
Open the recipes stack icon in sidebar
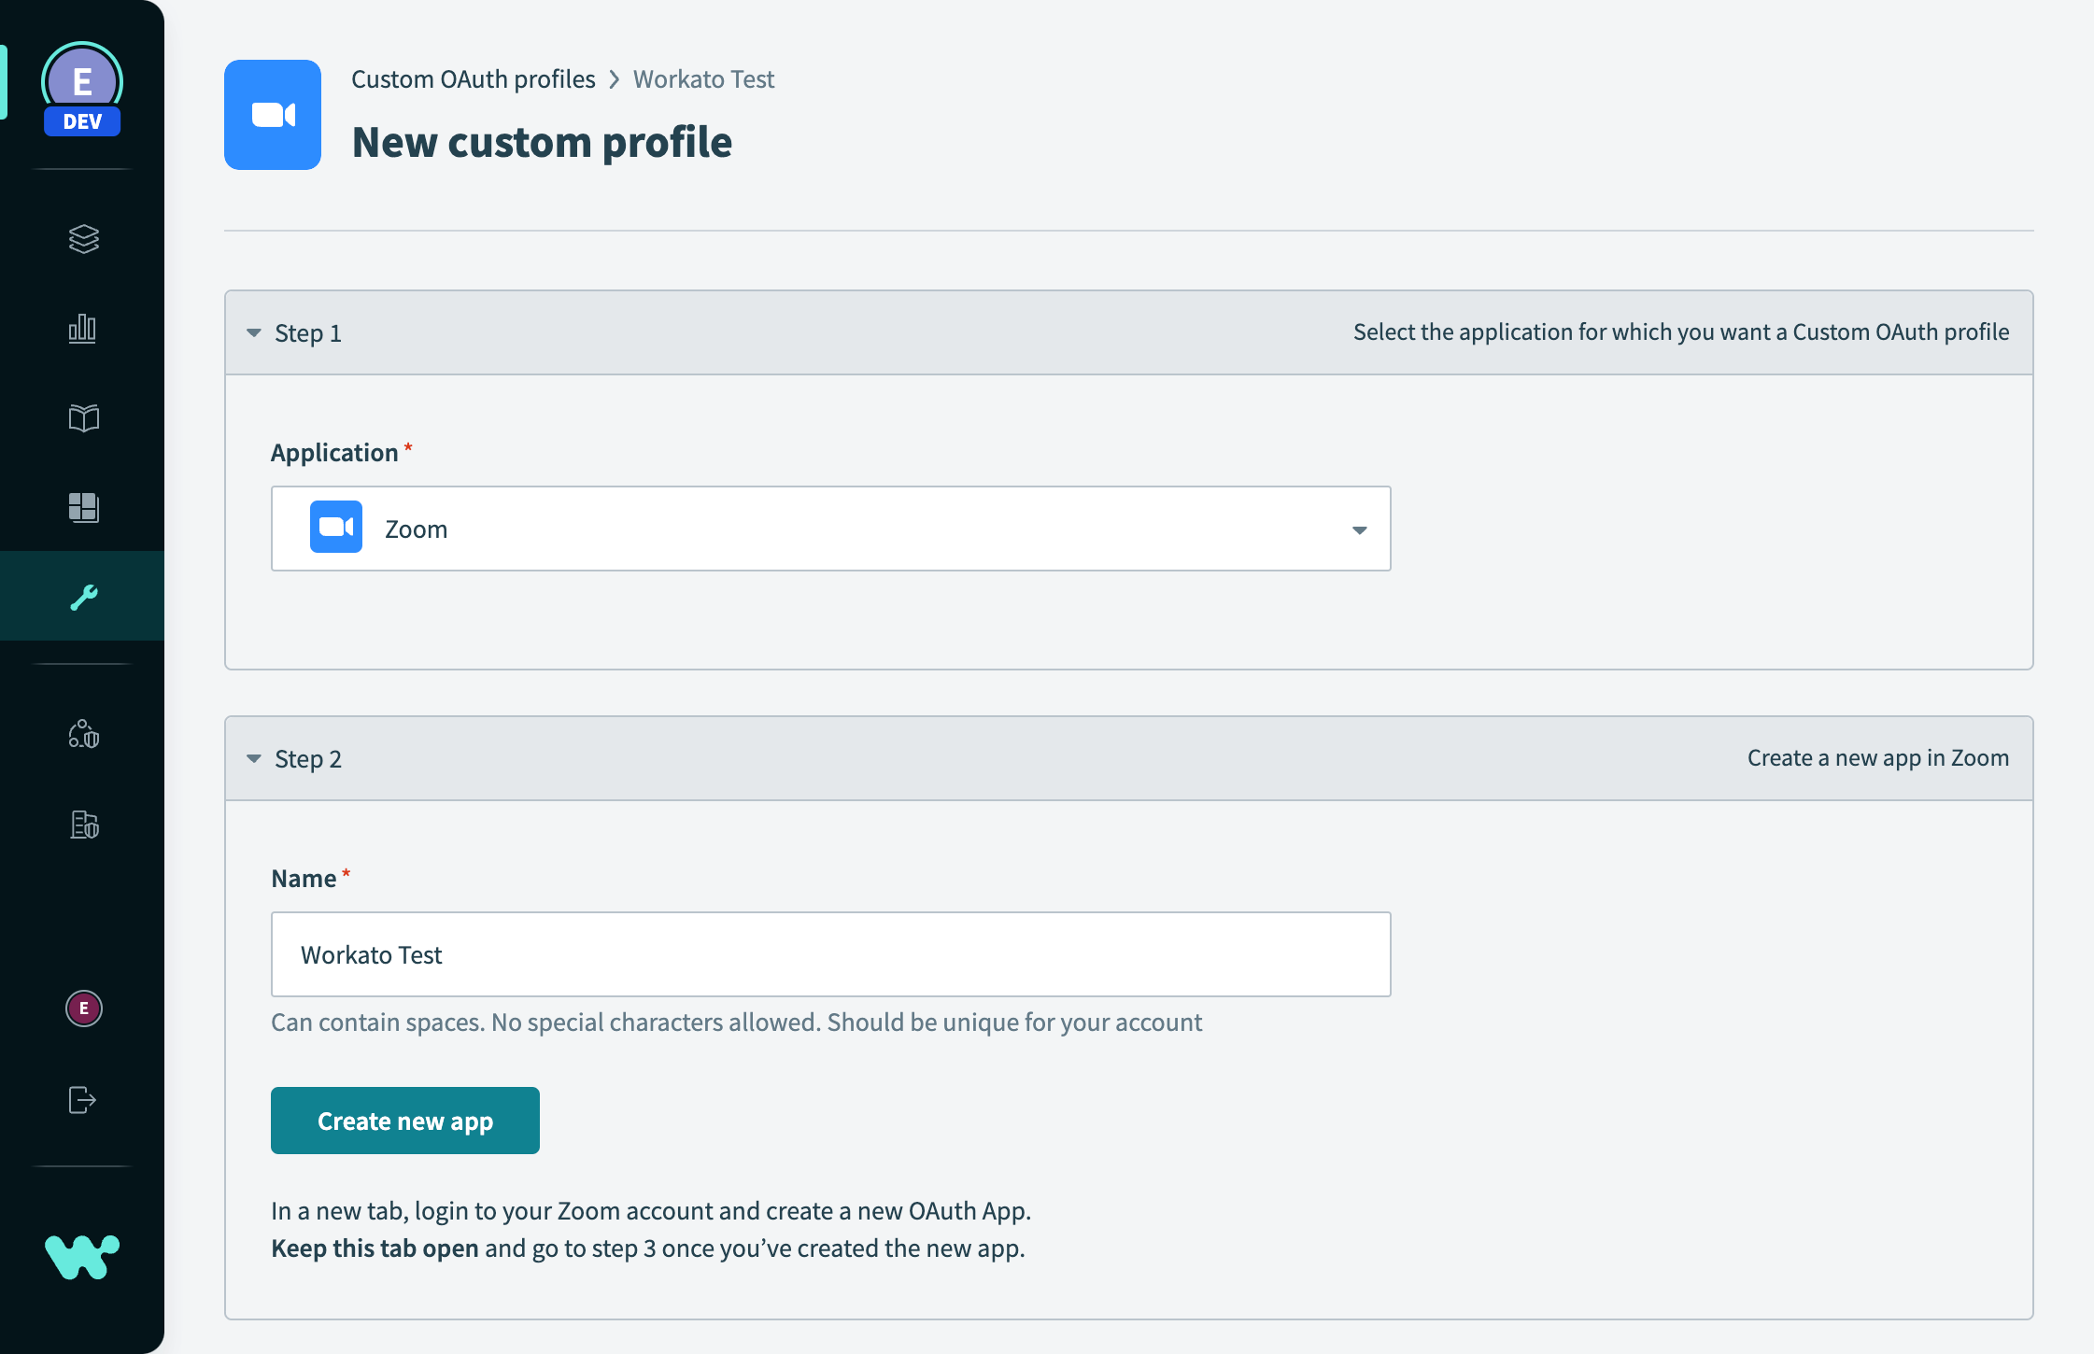[x=83, y=241]
